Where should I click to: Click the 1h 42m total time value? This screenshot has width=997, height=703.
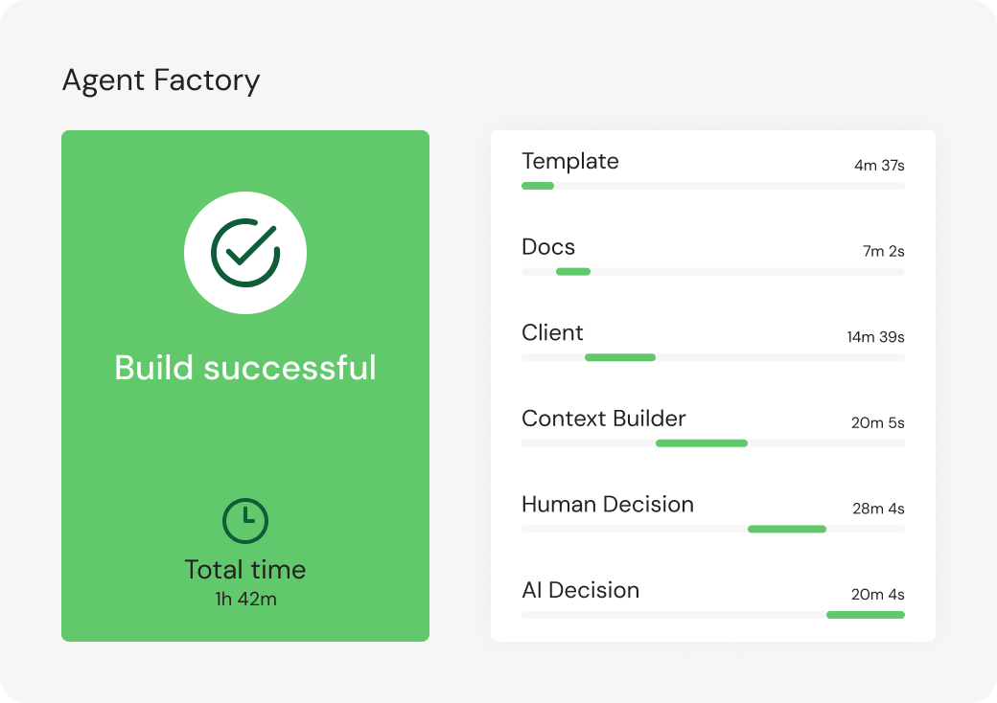[x=245, y=599]
